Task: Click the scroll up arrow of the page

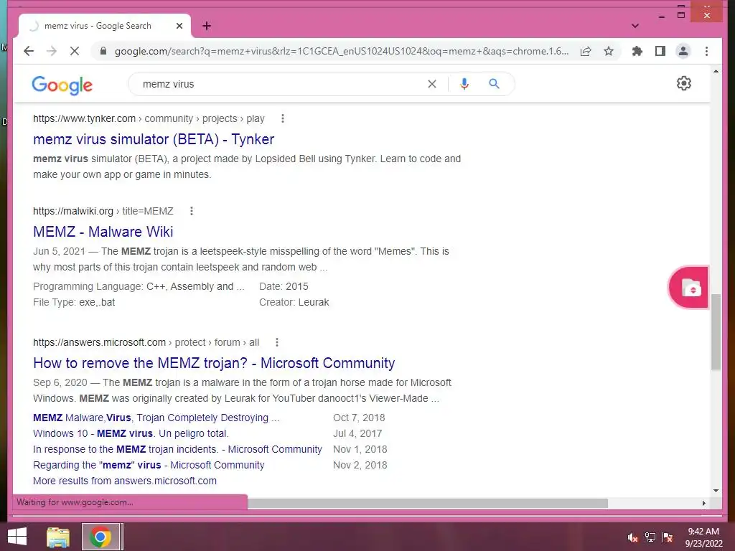Action: (x=716, y=71)
